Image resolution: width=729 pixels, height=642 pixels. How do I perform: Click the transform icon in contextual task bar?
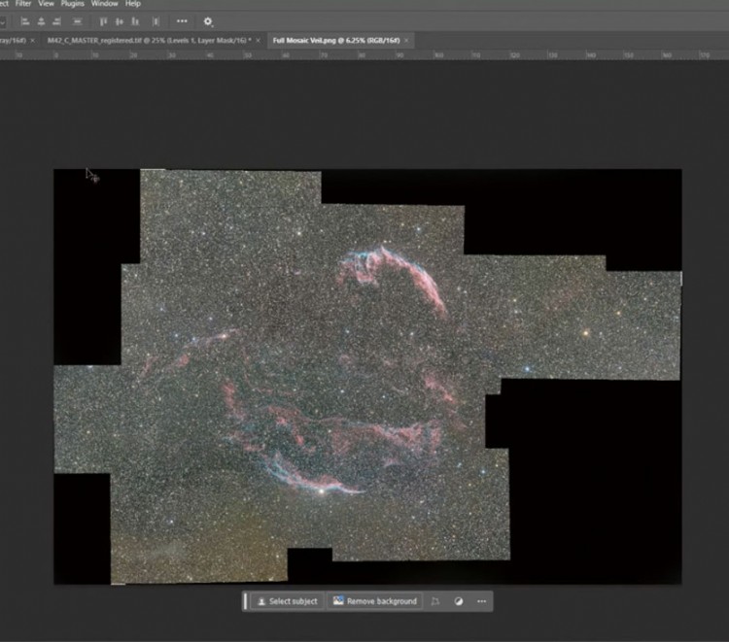pyautogui.click(x=435, y=601)
